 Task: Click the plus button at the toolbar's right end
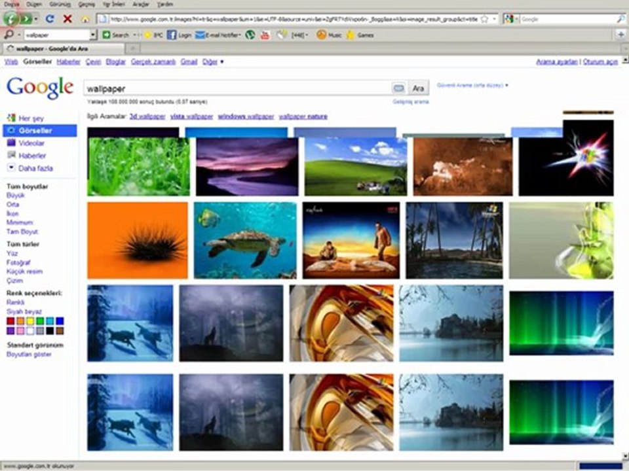click(620, 35)
